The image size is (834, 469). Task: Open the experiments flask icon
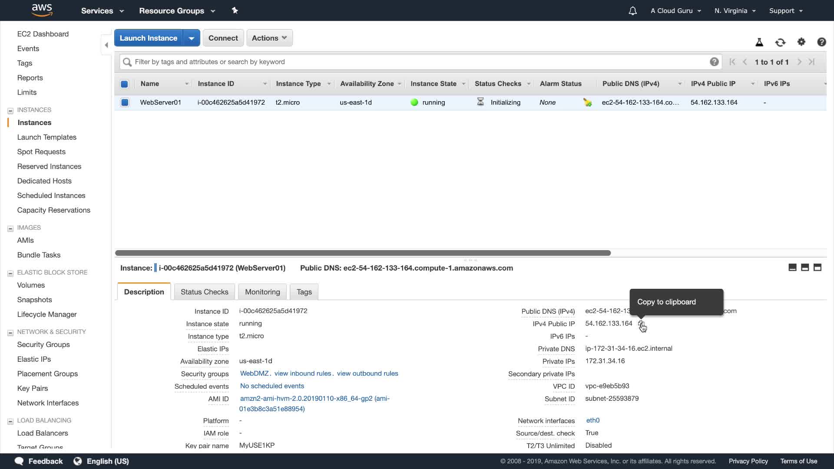[x=759, y=42]
